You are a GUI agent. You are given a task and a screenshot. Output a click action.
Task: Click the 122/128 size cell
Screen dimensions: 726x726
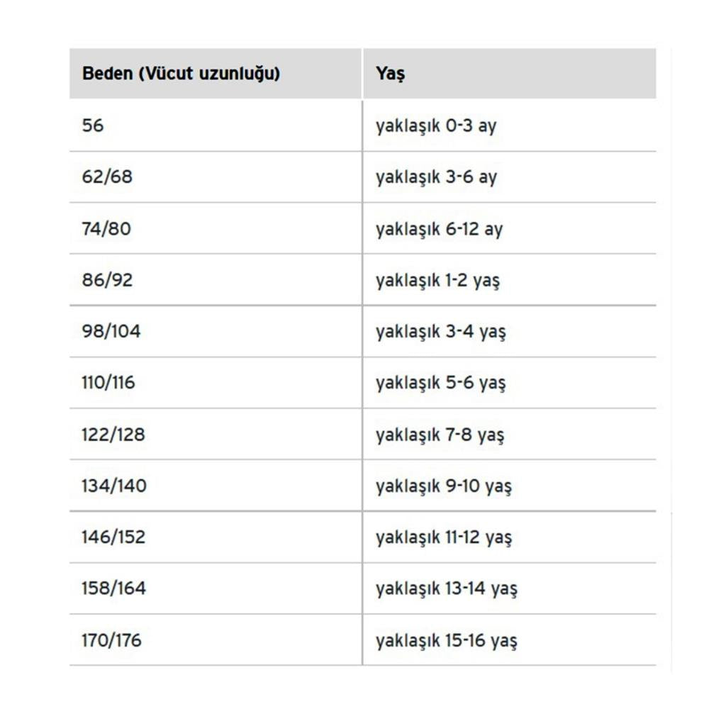[113, 434]
